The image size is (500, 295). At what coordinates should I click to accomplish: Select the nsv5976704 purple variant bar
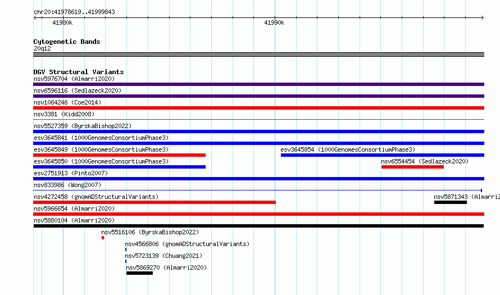coord(258,84)
